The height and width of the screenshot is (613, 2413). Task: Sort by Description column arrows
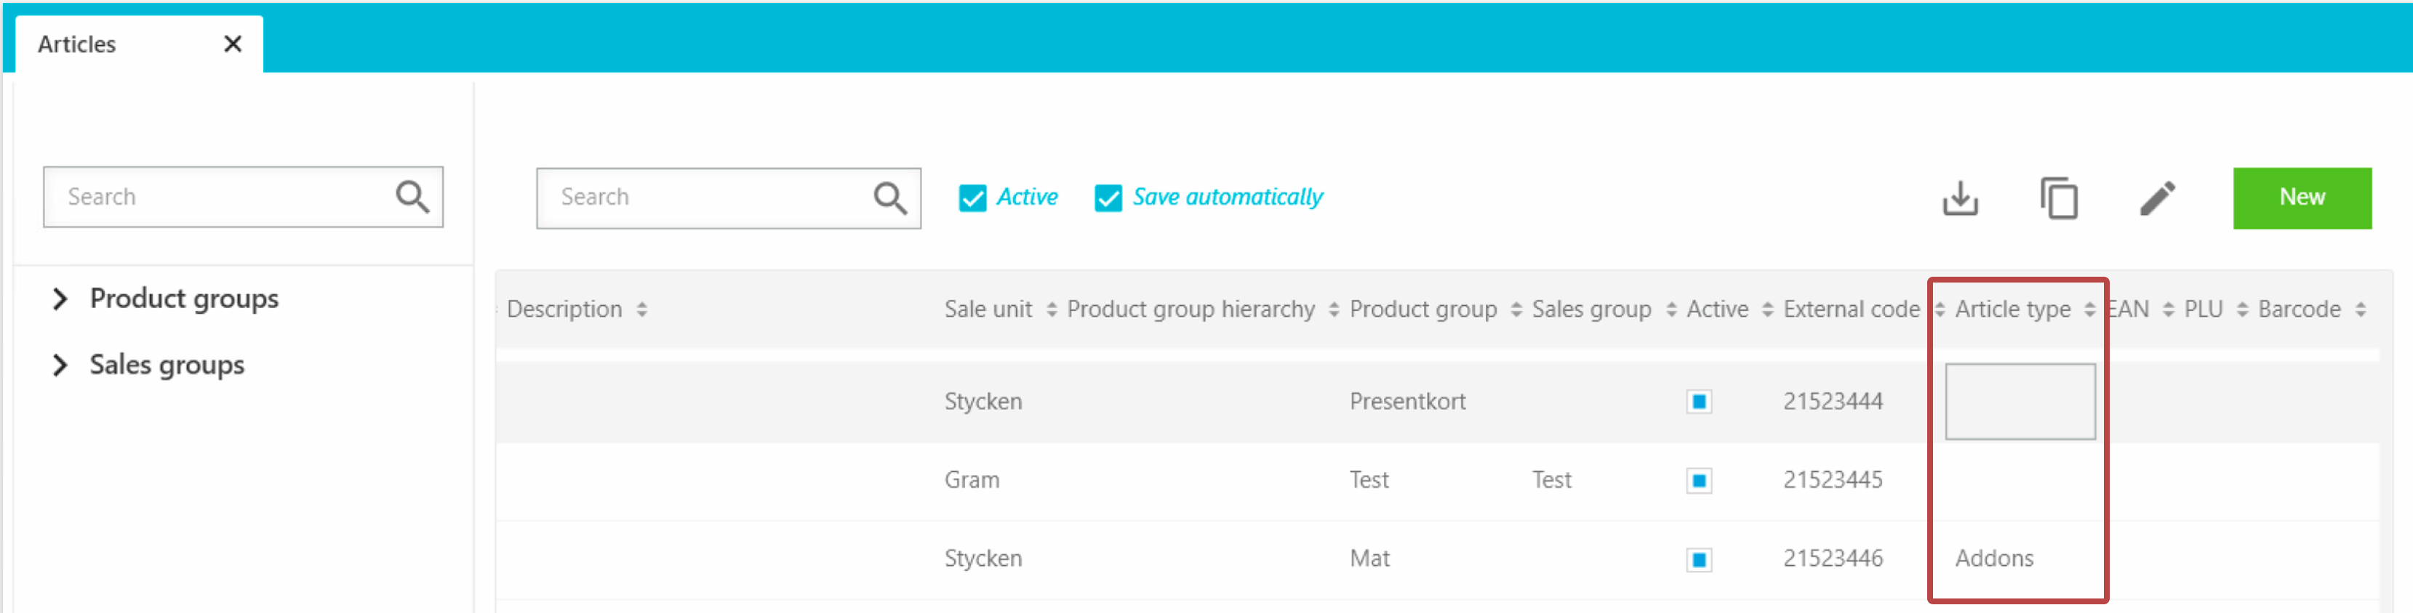641,310
